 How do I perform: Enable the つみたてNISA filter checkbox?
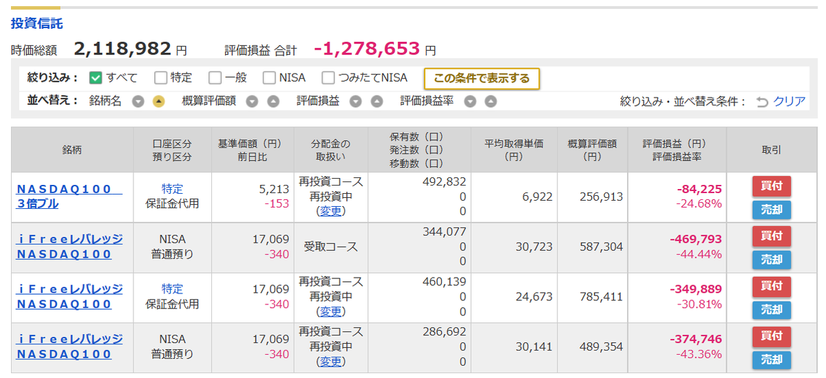click(328, 78)
